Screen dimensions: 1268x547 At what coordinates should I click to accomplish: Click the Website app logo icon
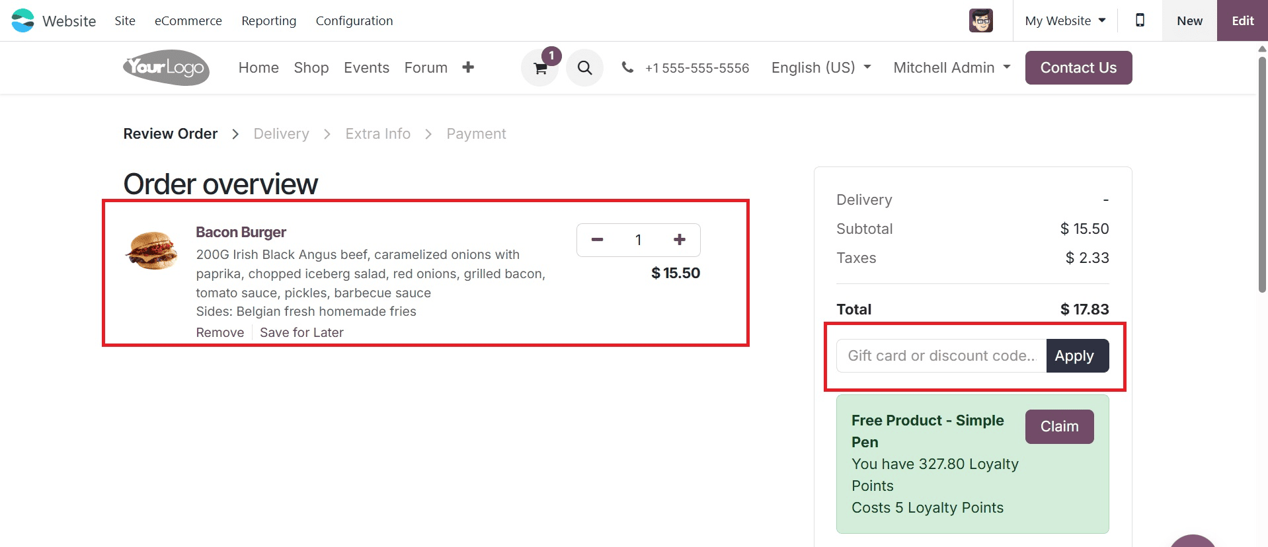(22, 20)
